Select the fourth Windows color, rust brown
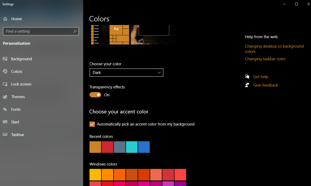The image size is (311, 186). coord(132,175)
